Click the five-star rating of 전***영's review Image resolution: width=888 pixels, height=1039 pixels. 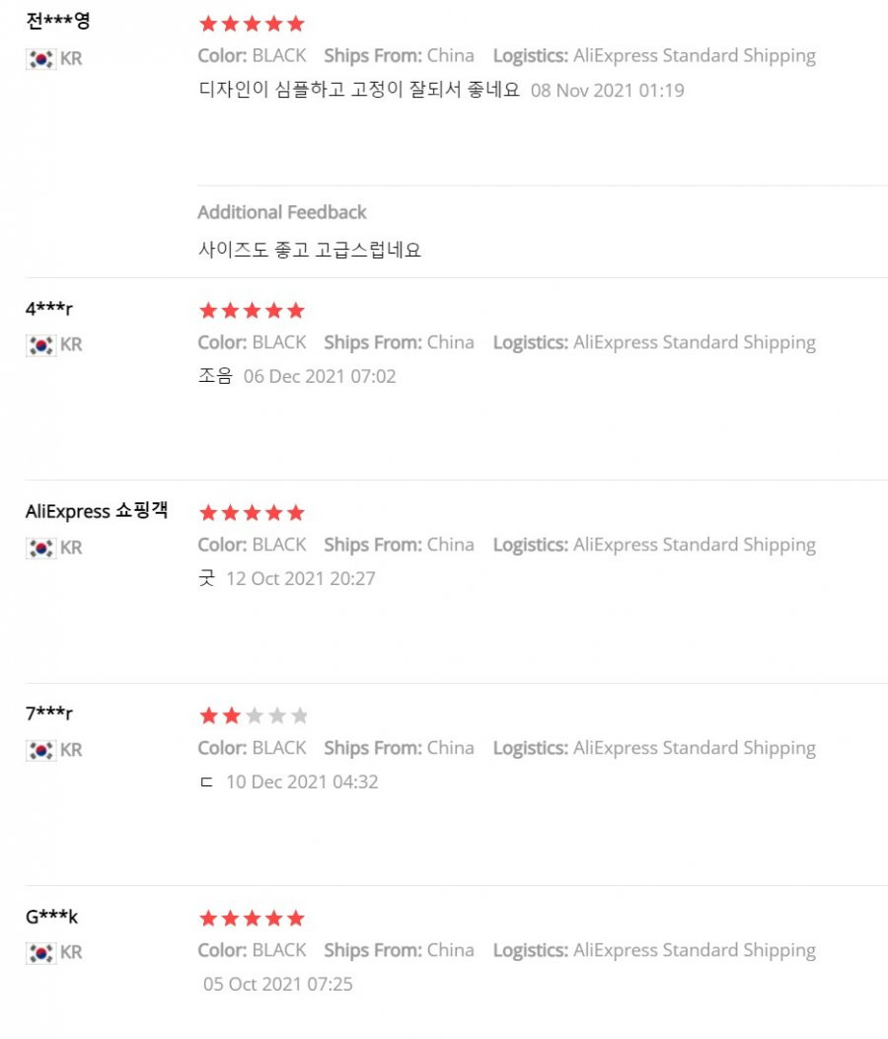(x=252, y=25)
